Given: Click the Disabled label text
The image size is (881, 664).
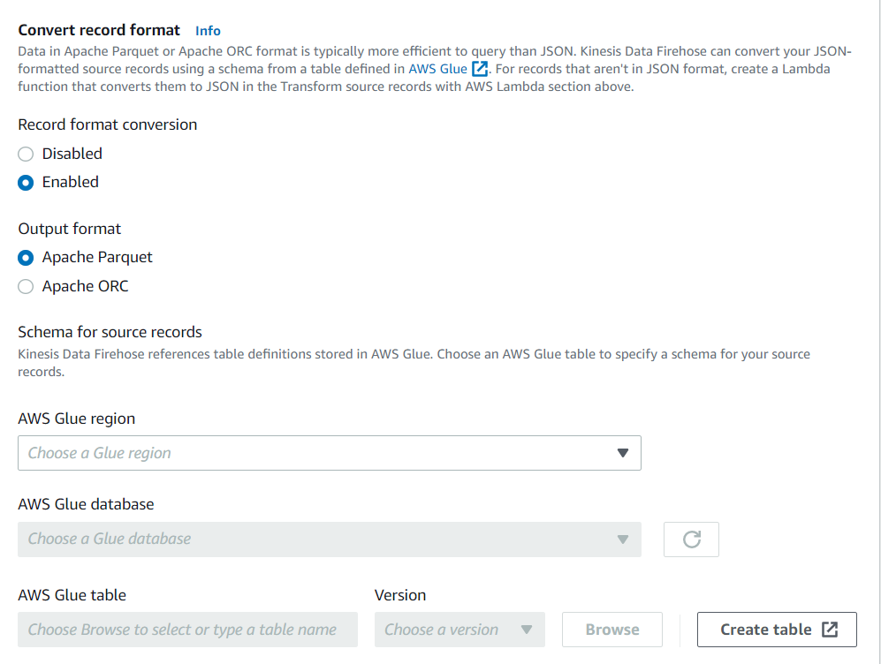Looking at the screenshot, I should click(72, 154).
